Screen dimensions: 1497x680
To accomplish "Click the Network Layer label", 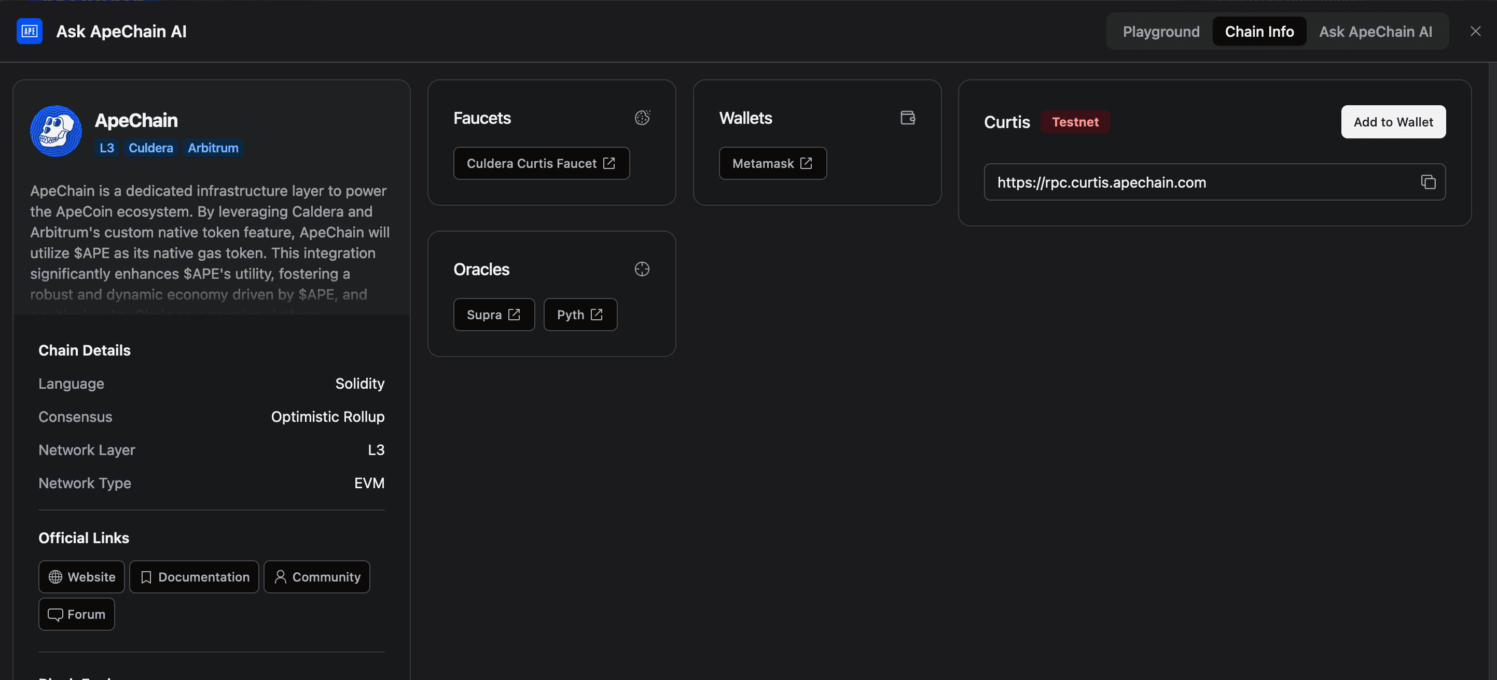I will click(x=87, y=450).
